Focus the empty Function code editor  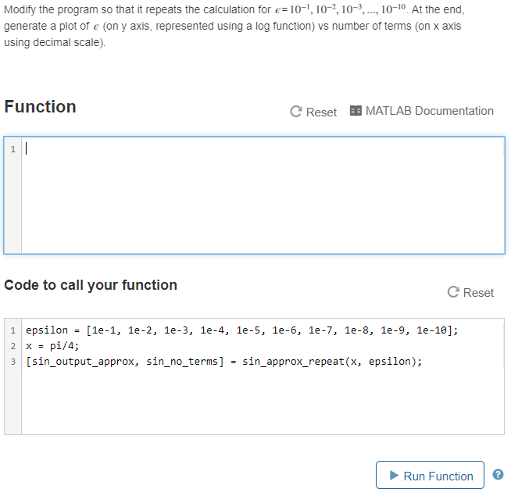(x=263, y=194)
